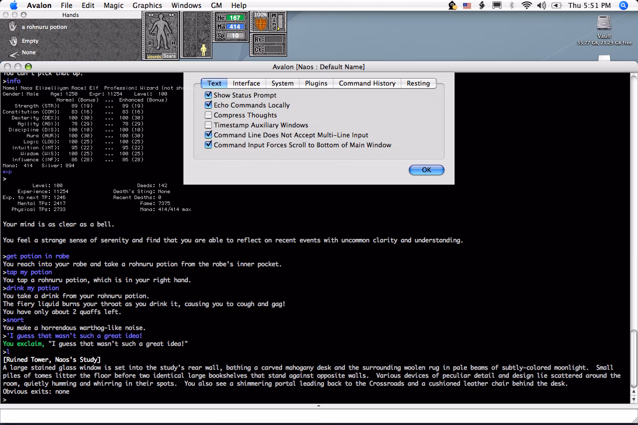Viewport: 638px width, 425px height.
Task: Click the green Health bar showing 167
Action: (x=235, y=18)
